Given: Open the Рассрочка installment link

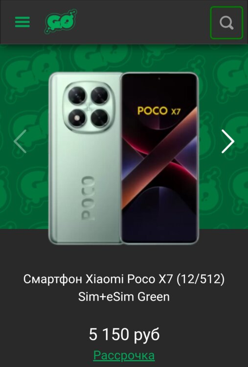Looking at the screenshot, I should coord(124,355).
